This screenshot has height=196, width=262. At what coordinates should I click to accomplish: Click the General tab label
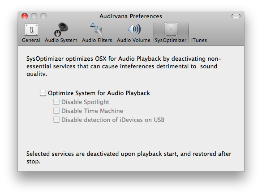coord(31,40)
